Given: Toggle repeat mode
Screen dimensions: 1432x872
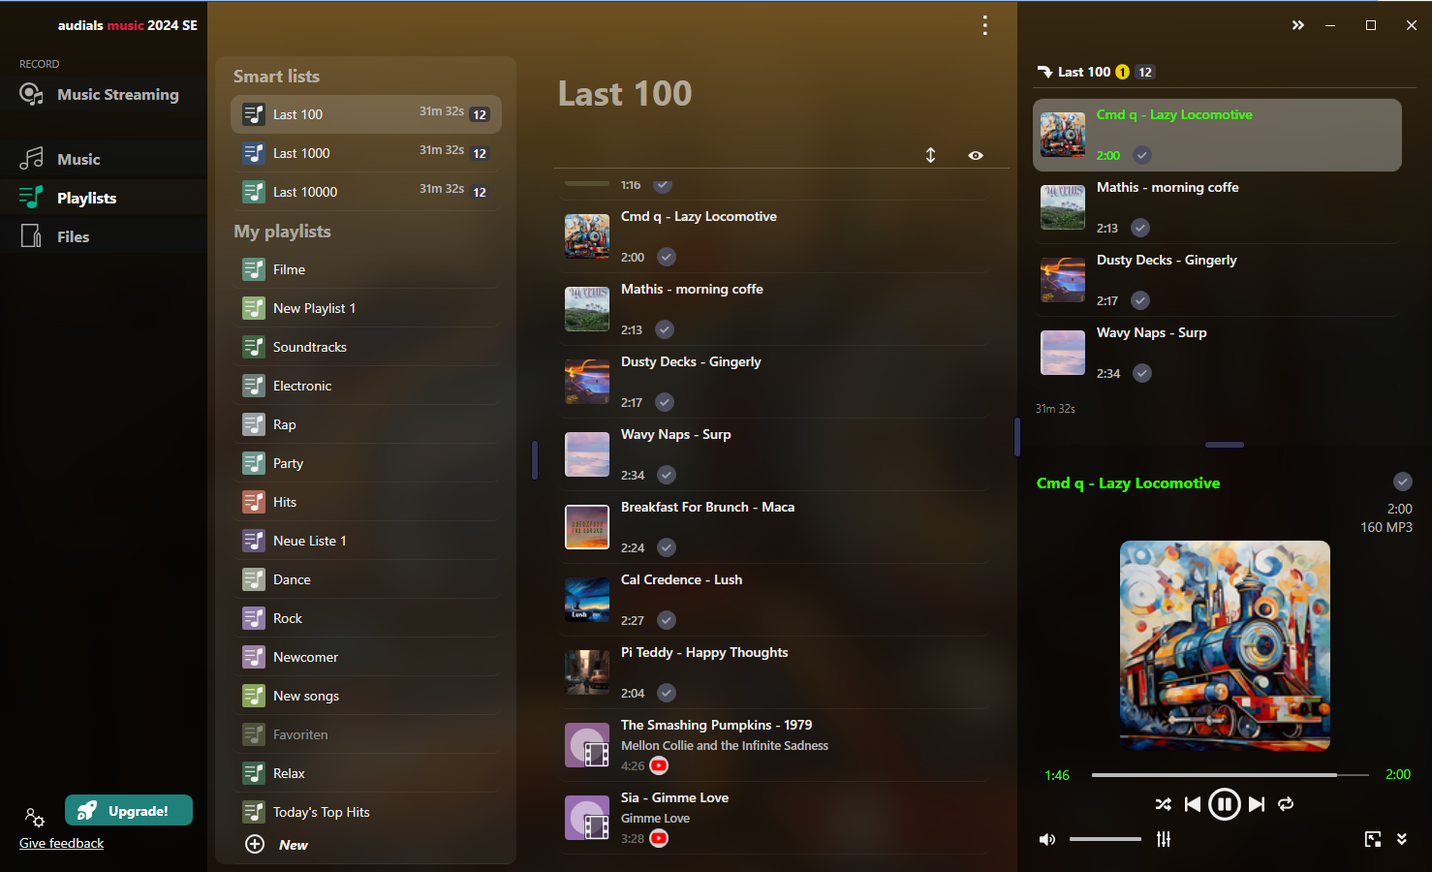Looking at the screenshot, I should [1286, 804].
